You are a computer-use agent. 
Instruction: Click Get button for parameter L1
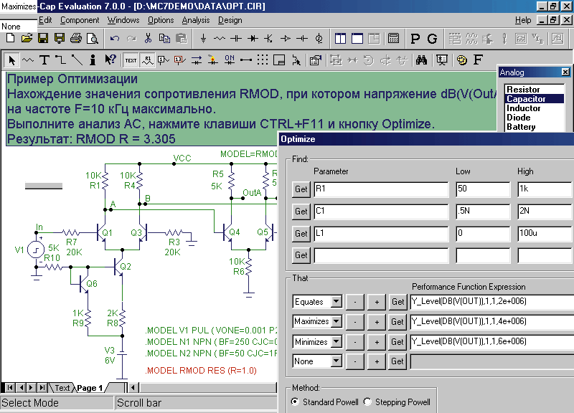(301, 233)
